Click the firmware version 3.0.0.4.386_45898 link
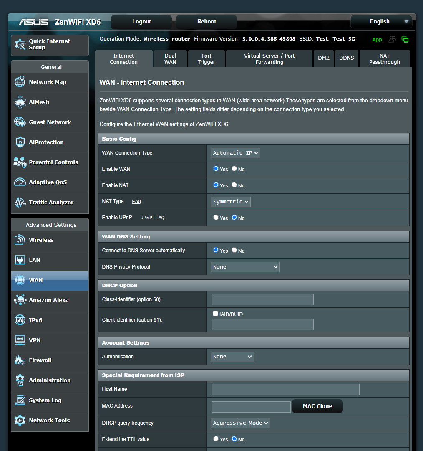The height and width of the screenshot is (451, 423). tap(269, 39)
